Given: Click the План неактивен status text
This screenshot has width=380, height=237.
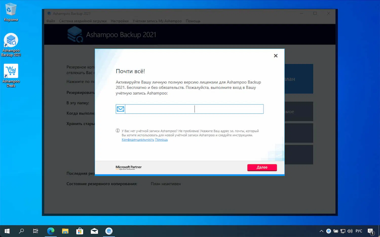Looking at the screenshot, I should click(x=166, y=184).
